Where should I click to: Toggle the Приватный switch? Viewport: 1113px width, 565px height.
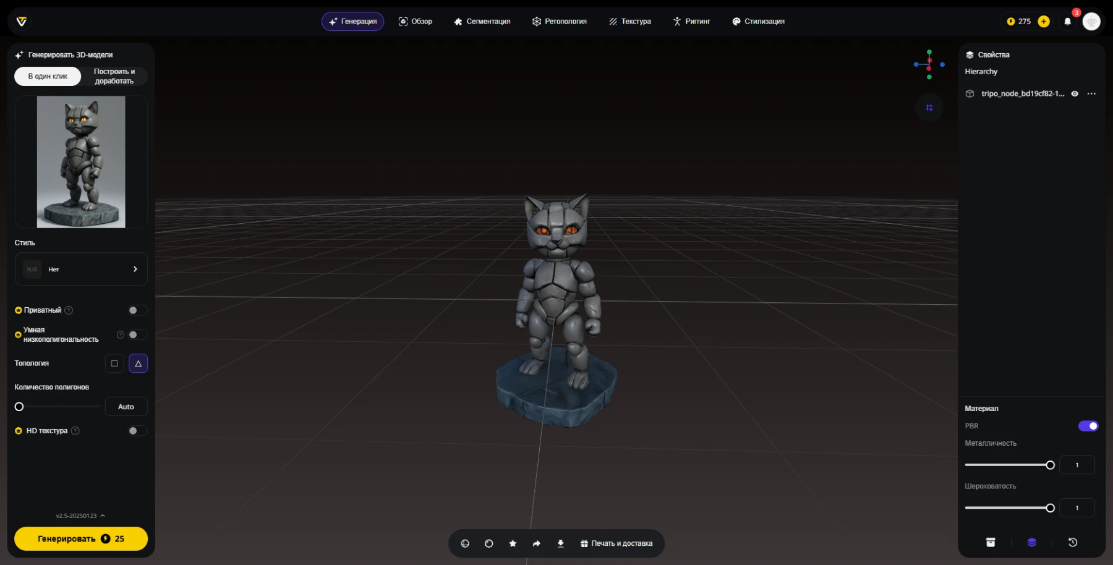click(x=137, y=310)
